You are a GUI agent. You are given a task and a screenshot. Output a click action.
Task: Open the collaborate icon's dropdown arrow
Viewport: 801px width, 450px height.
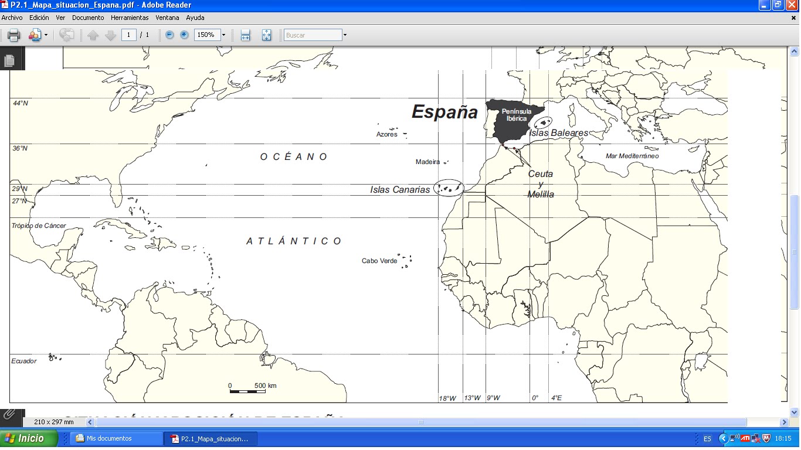coord(46,35)
